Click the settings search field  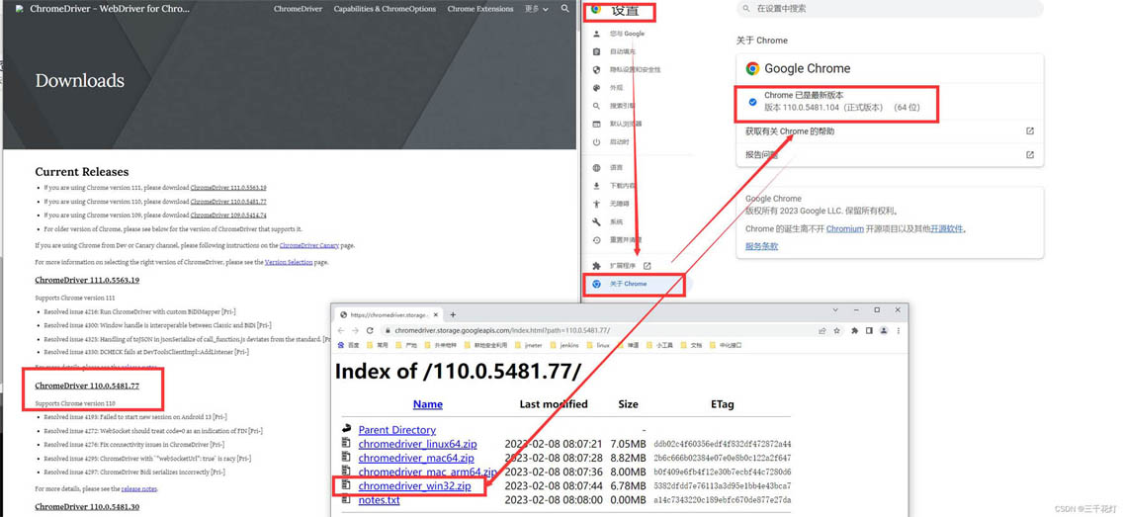tap(890, 9)
